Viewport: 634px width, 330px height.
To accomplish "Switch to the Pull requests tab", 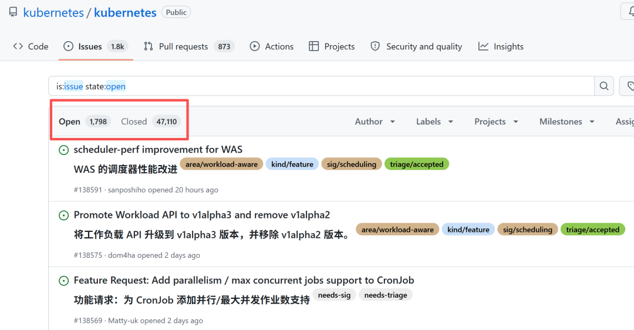I will click(x=189, y=46).
